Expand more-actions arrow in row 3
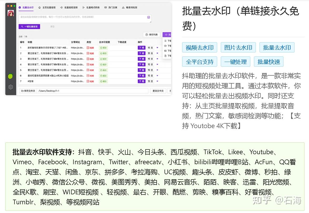The width and height of the screenshot is (309, 213). click(157, 59)
